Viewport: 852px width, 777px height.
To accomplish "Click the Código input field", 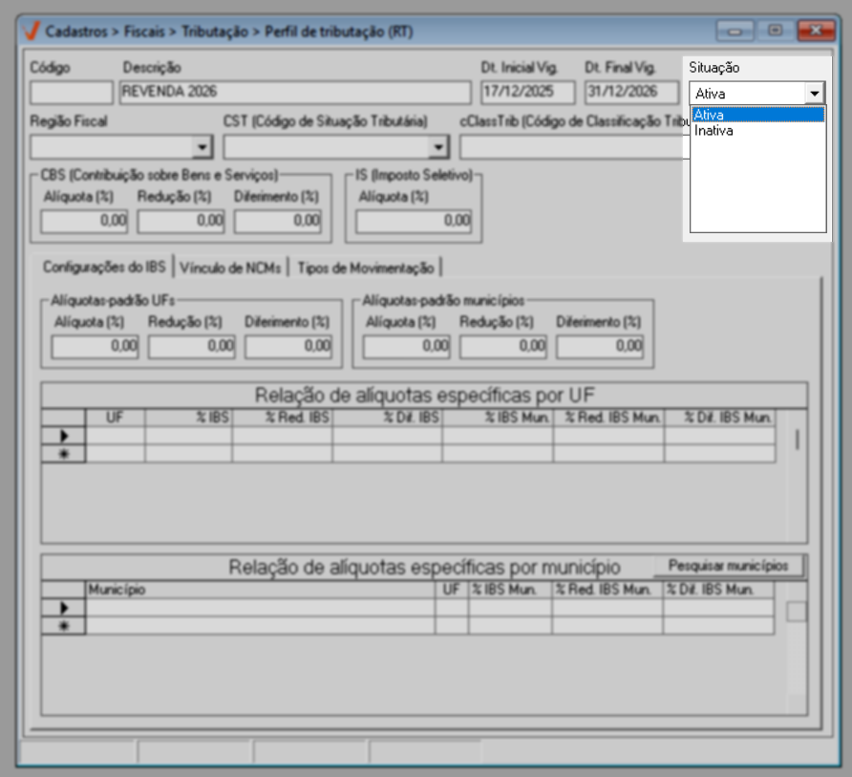I will [x=72, y=93].
